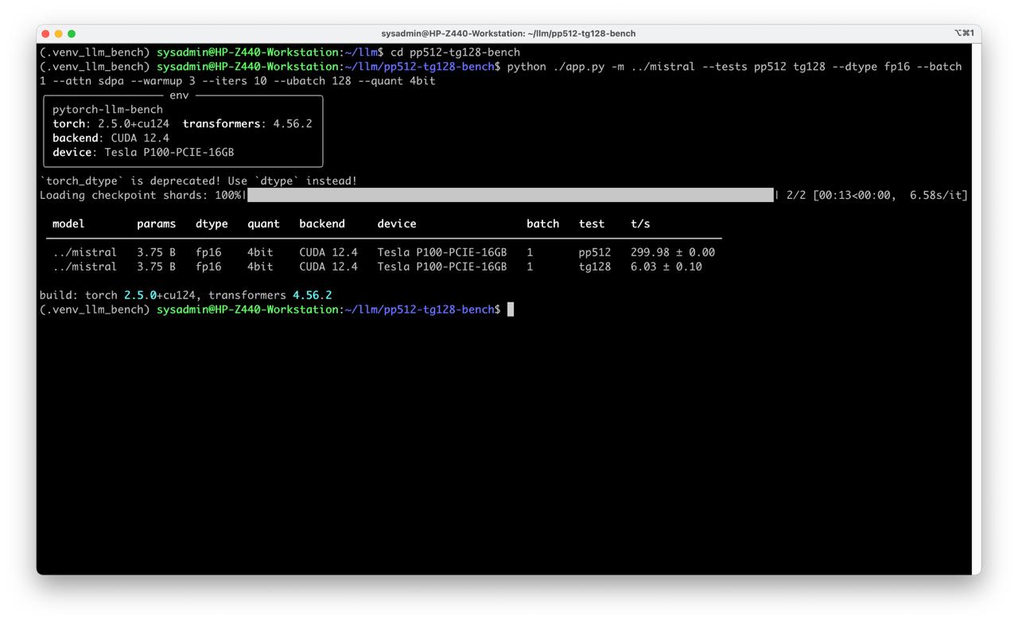Click the torch_dtype deprecation warning line
The width and height of the screenshot is (1018, 623).
(198, 181)
